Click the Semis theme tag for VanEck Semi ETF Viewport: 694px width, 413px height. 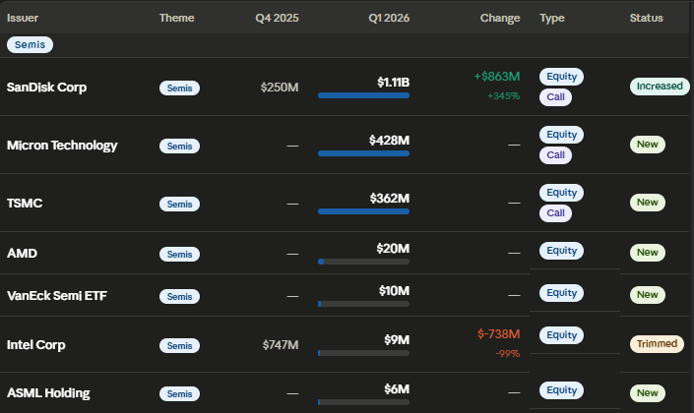pyautogui.click(x=179, y=296)
